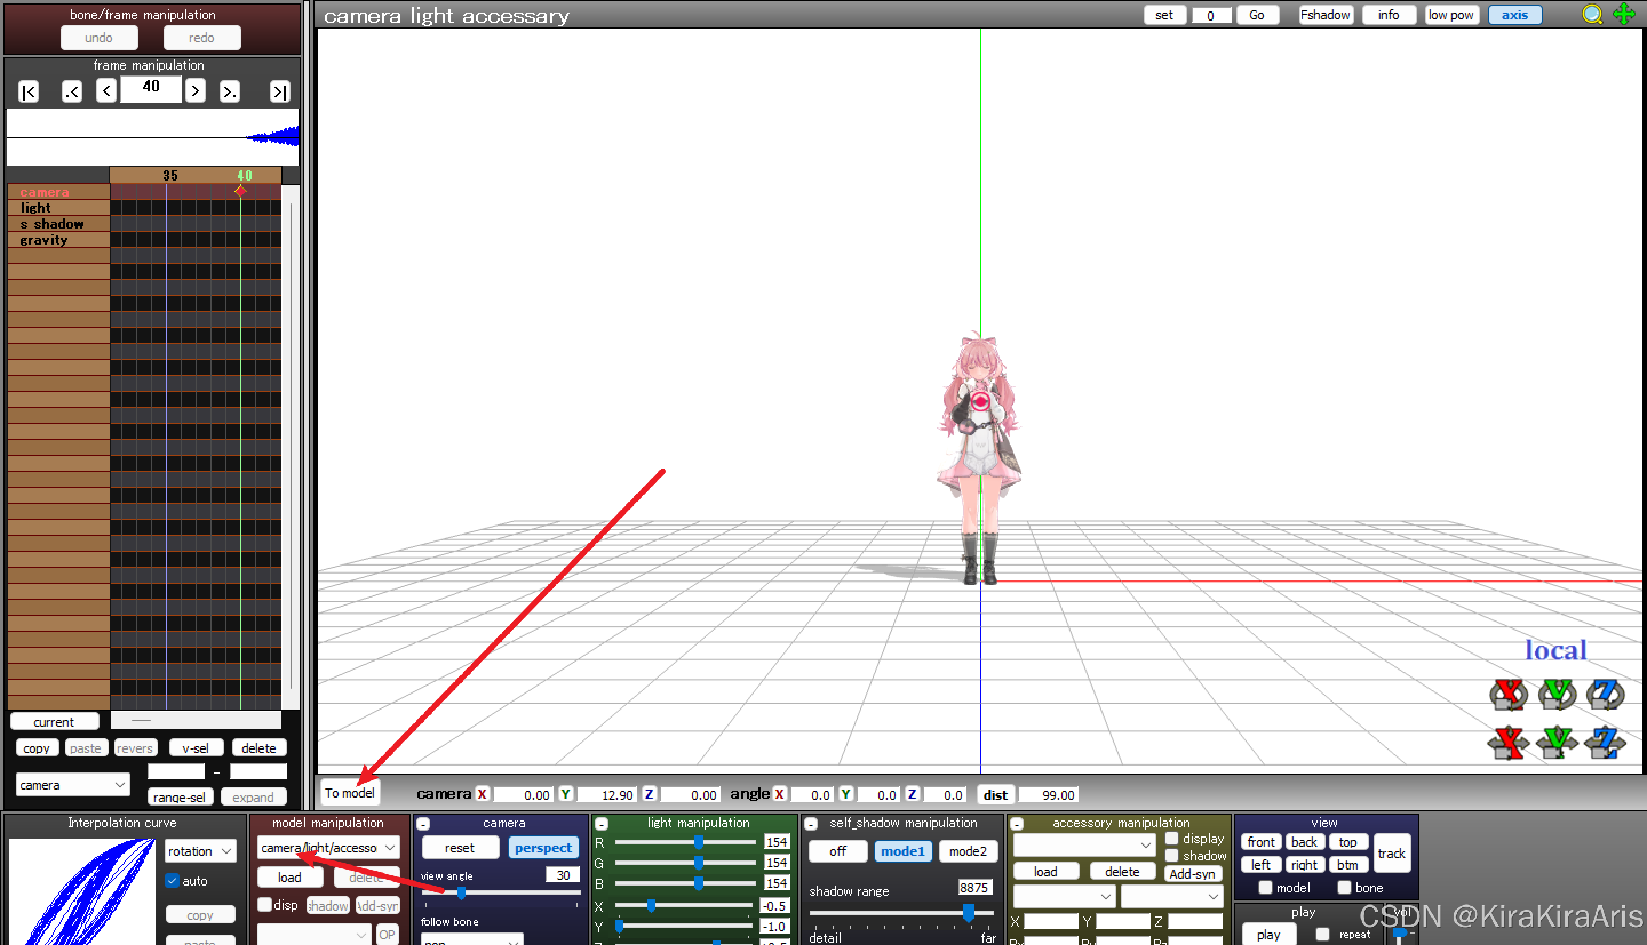Enable the accessory display checkbox
The width and height of the screenshot is (1647, 945).
coord(1172,839)
